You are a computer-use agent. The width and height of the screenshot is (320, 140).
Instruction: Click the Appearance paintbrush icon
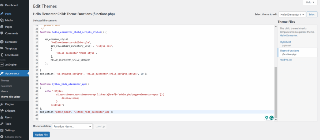click(x=2, y=73)
